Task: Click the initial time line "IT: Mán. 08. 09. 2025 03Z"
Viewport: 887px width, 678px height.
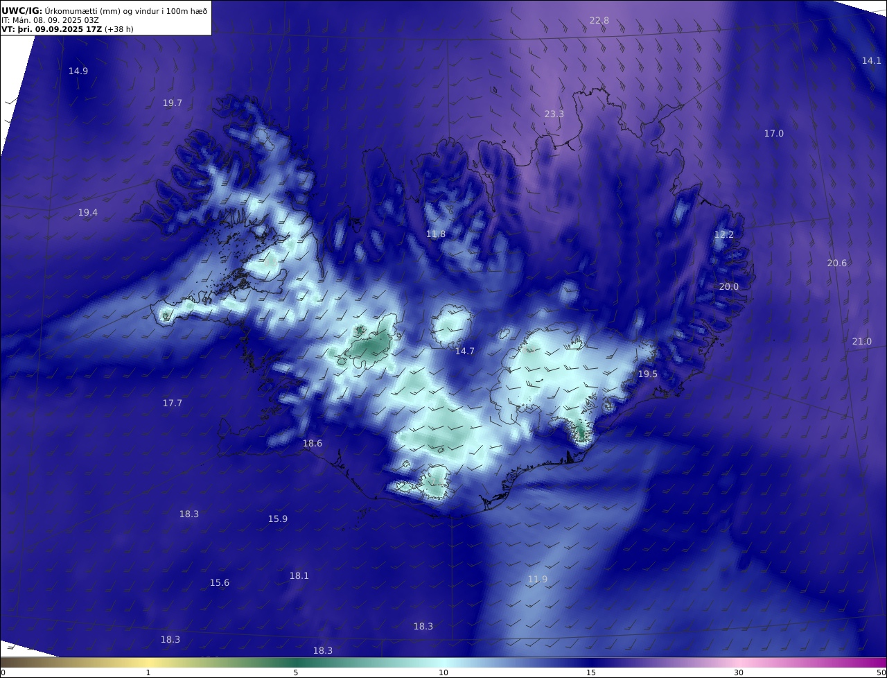Action: (x=50, y=20)
